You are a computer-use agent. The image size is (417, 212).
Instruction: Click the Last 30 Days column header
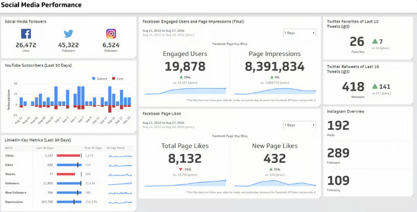coord(45,148)
